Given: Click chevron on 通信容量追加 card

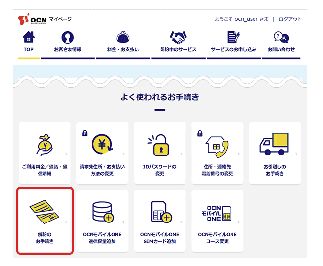Looking at the screenshot, I should [x=123, y=222].
